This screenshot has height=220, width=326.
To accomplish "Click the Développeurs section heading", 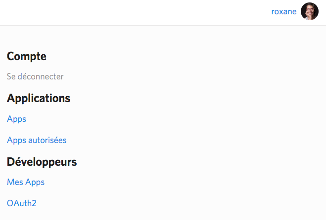I will (x=42, y=161).
